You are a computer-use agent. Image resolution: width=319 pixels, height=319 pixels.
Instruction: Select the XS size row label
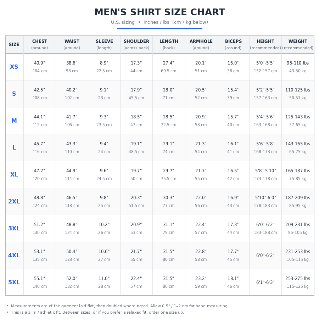point(14,67)
